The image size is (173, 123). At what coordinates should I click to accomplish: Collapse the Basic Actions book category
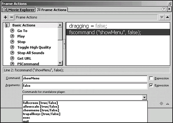coord(7,25)
